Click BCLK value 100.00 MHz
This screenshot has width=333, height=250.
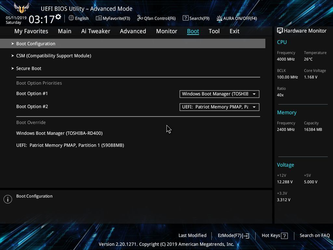click(x=287, y=77)
